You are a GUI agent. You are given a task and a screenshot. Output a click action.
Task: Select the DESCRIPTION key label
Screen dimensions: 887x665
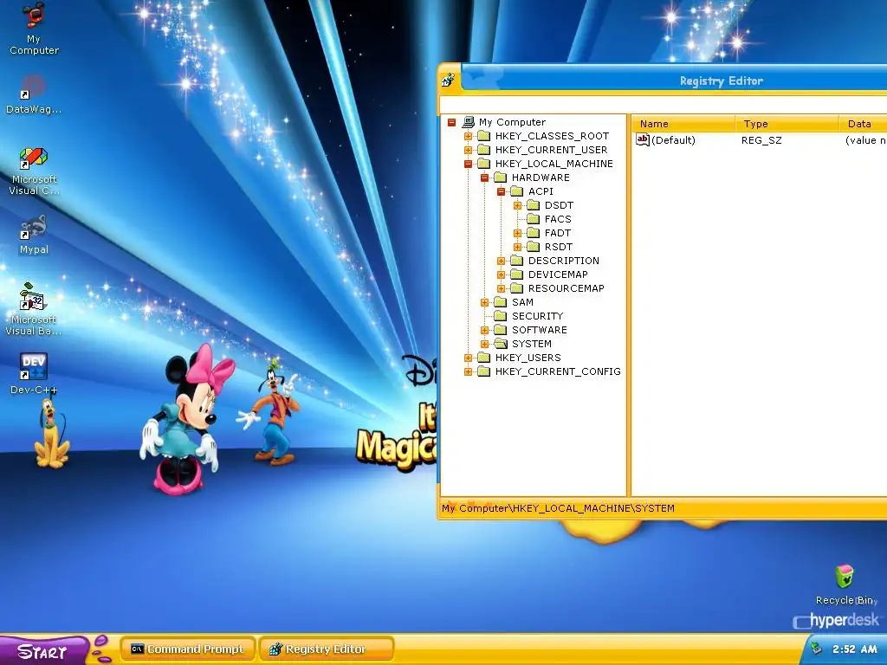pos(563,261)
